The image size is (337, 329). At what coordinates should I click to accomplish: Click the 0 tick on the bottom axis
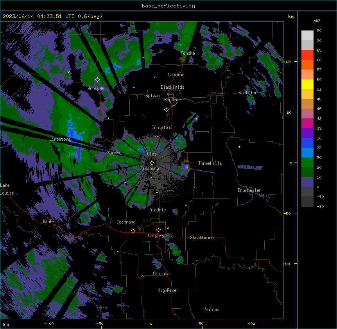pos(151,324)
